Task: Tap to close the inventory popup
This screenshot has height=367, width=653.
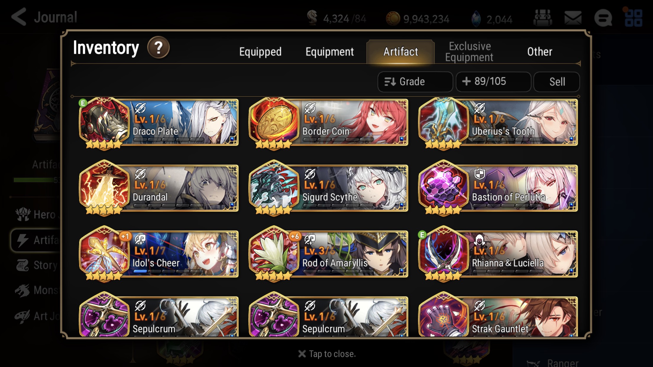Action: click(x=327, y=354)
